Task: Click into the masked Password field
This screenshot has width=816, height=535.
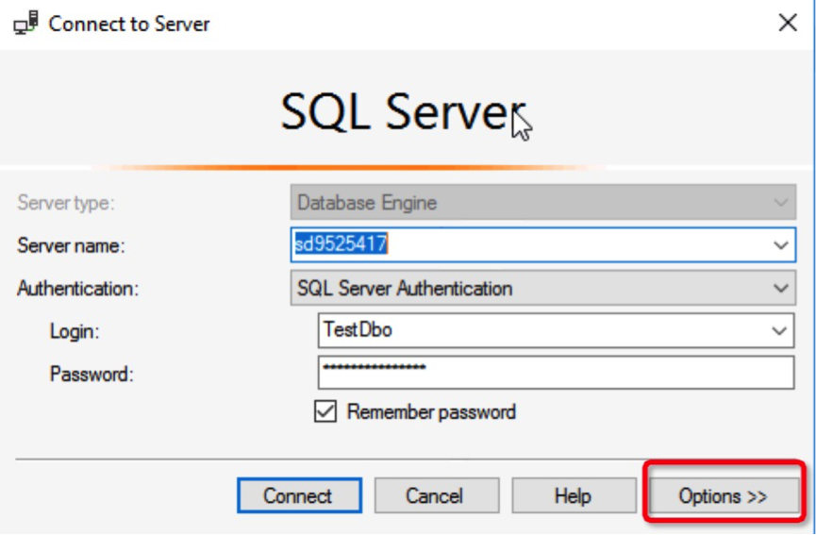Action: click(x=557, y=372)
